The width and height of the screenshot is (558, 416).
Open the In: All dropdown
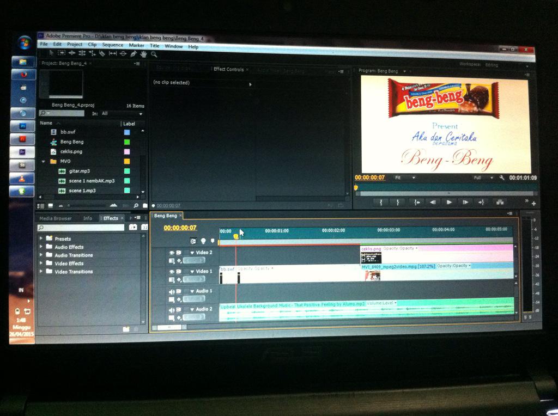point(122,114)
